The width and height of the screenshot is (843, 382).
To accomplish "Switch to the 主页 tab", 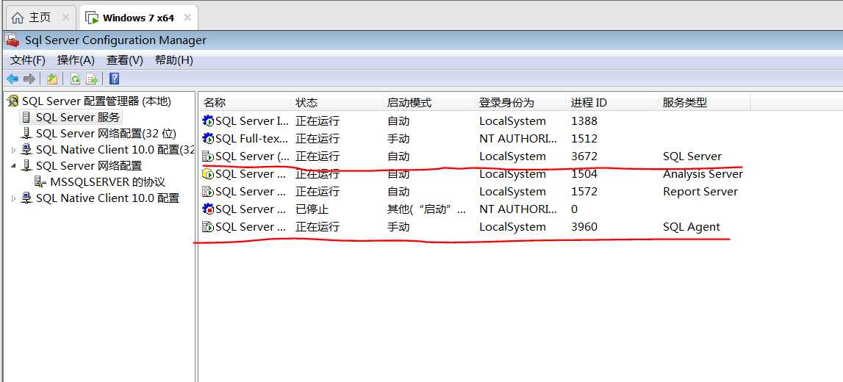I will click(40, 18).
